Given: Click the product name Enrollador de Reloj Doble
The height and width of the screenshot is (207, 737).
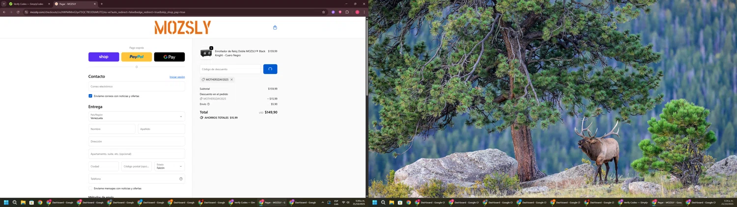Looking at the screenshot, I should coord(240,53).
